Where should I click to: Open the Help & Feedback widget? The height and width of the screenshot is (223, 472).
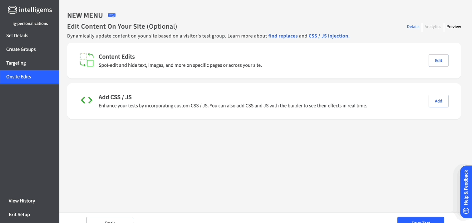(x=466, y=192)
